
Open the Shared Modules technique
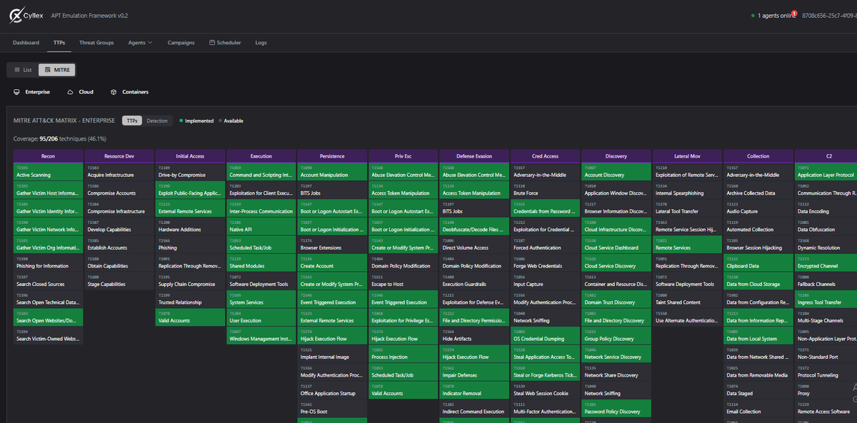261,263
